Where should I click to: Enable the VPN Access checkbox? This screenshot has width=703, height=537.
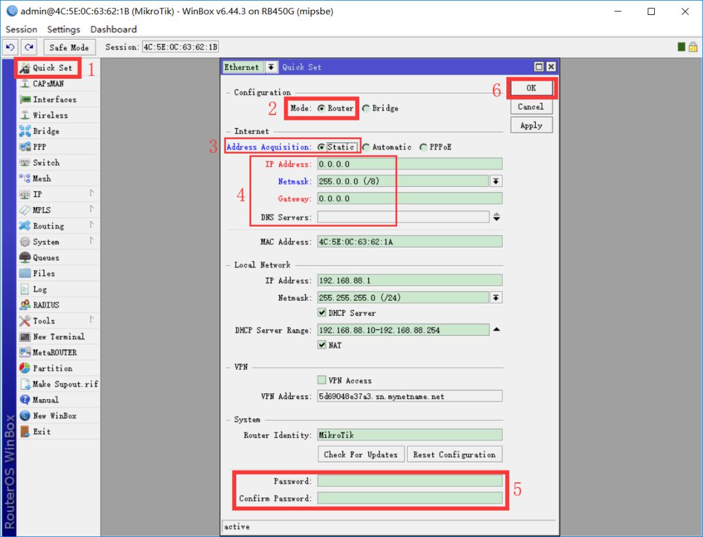pyautogui.click(x=322, y=380)
